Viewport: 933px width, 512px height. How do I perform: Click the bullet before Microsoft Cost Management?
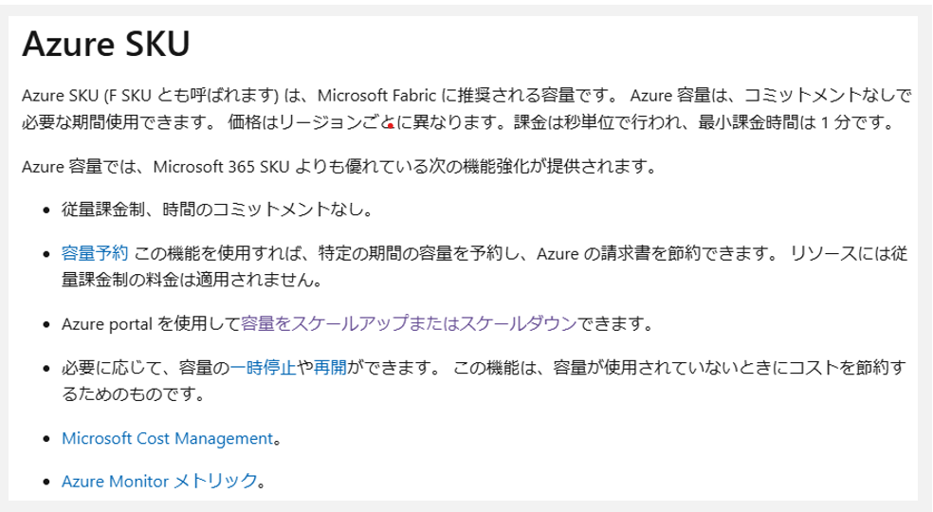pos(46,439)
